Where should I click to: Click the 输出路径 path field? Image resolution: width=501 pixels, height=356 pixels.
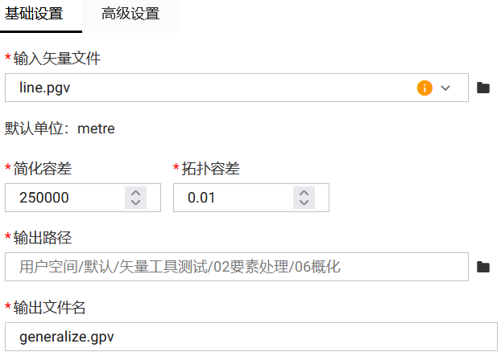coord(235,267)
